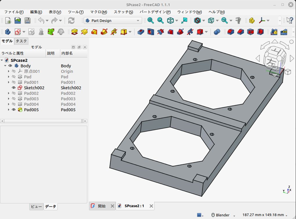Apply Fillet to selected edges
Screen dimensions: 296x219
[x=231, y=32]
